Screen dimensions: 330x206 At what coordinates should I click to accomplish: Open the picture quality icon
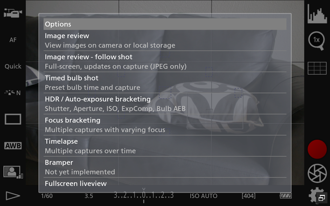click(13, 172)
